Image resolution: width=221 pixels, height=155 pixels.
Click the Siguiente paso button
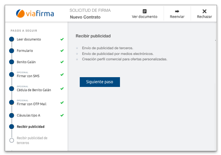pos(100,82)
